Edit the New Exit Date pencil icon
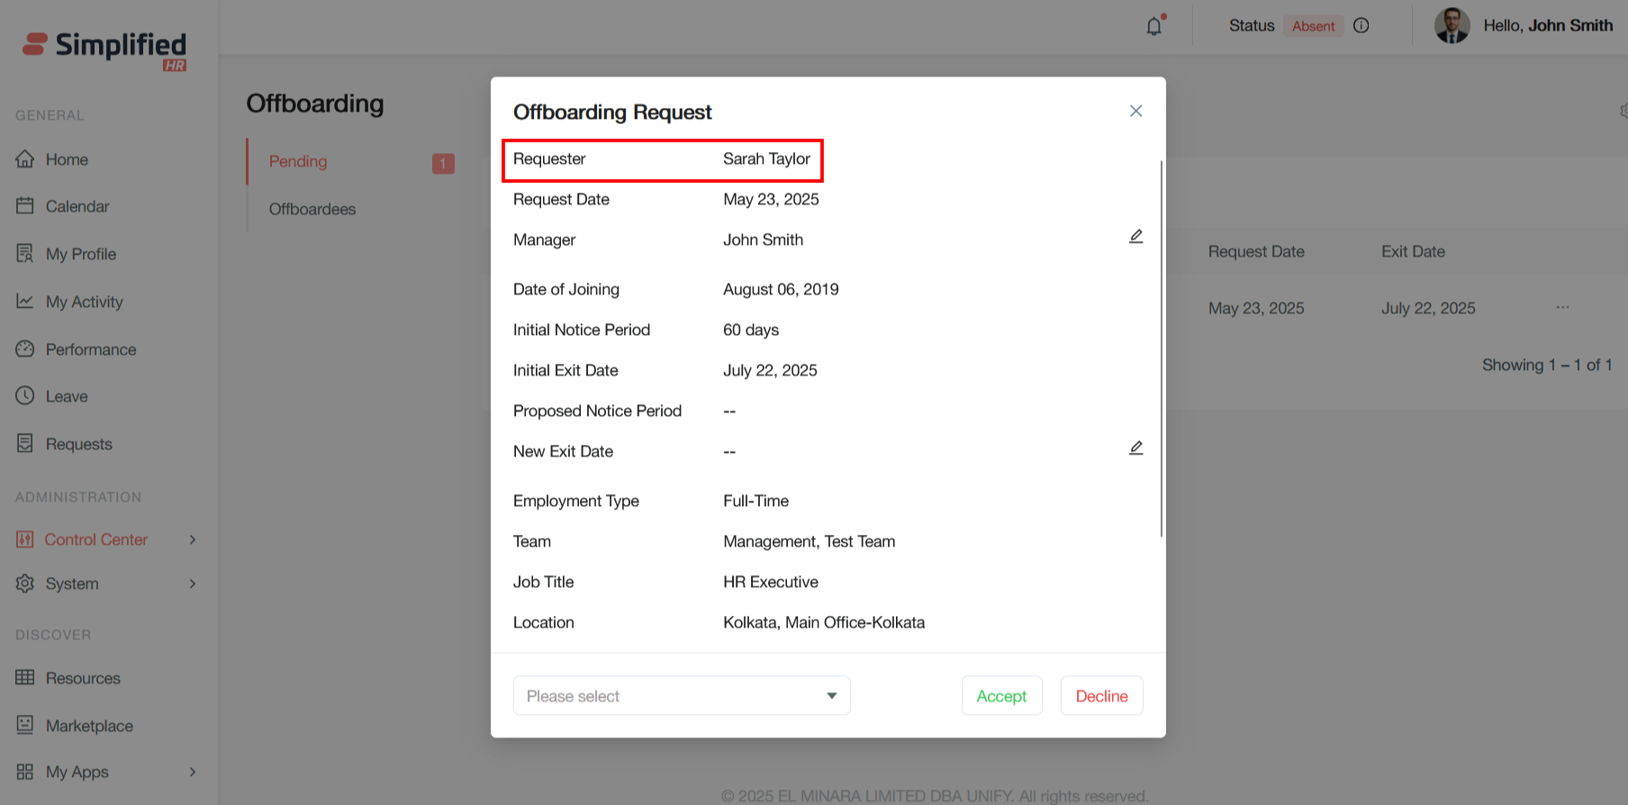 coord(1135,448)
